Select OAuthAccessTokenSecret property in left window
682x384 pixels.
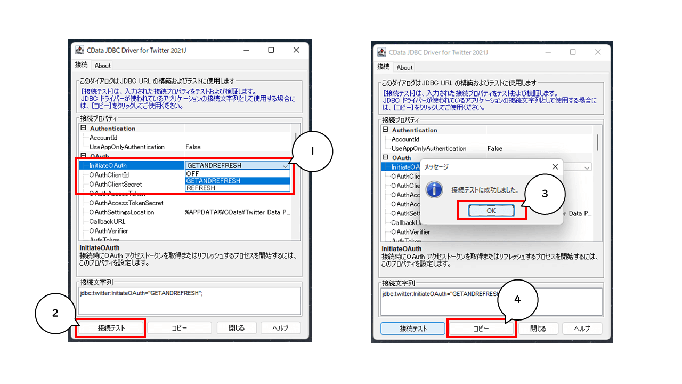tap(126, 203)
